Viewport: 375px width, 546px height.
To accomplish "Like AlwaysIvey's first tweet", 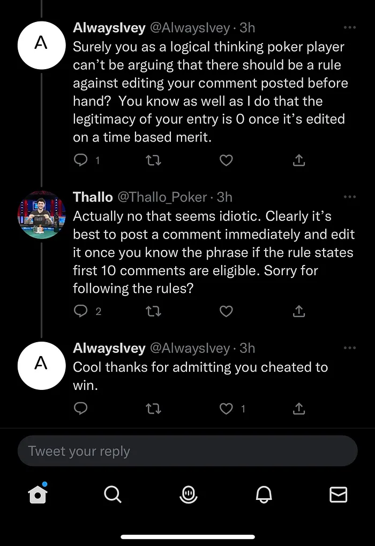I will point(227,160).
